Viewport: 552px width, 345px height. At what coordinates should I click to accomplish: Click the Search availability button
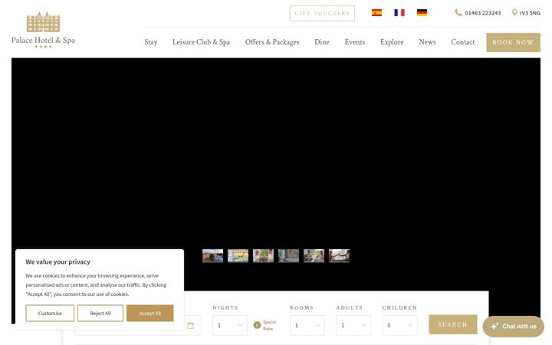(x=453, y=324)
